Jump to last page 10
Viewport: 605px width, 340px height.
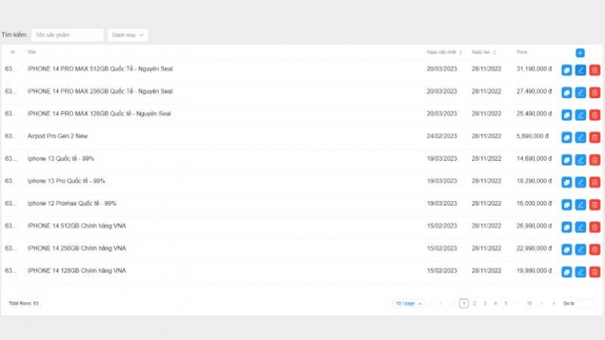click(x=530, y=303)
